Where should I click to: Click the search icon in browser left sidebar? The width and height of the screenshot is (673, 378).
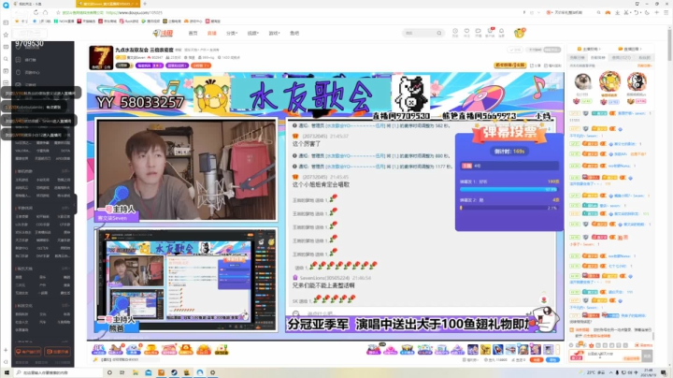(x=6, y=59)
